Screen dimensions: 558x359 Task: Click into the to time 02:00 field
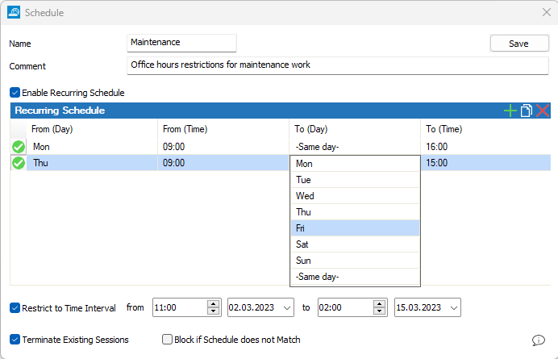(346, 307)
